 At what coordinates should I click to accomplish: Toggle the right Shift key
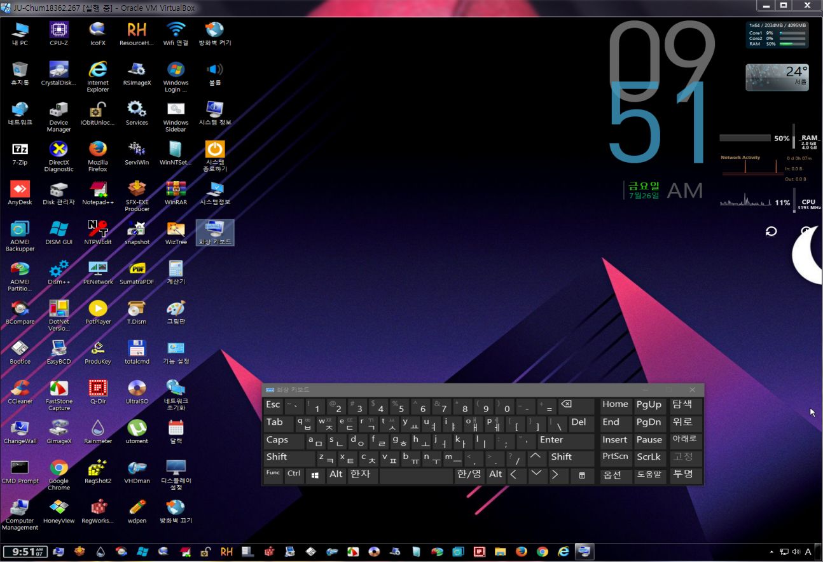point(572,458)
